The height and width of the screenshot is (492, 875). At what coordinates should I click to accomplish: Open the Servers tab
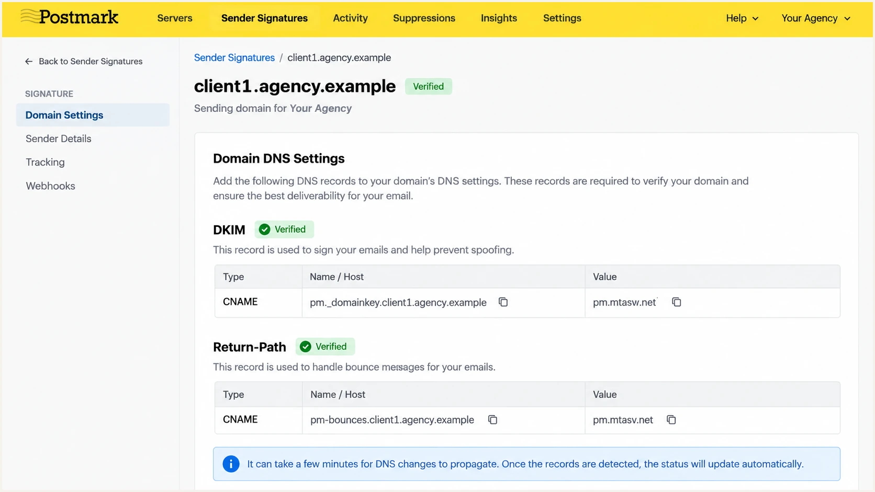[175, 18]
